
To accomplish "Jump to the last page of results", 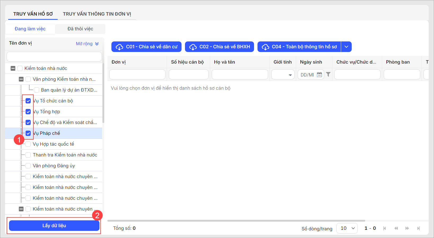I will [x=418, y=228].
